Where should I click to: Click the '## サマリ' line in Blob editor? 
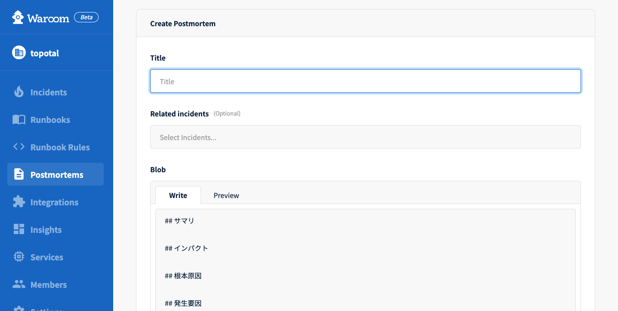point(180,221)
